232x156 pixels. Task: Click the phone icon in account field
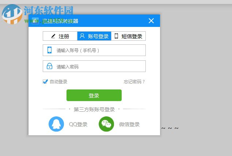click(x=49, y=50)
